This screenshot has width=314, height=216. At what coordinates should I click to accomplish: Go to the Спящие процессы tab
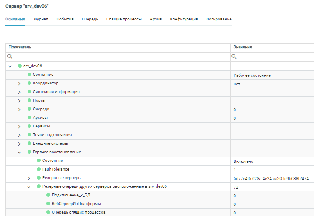coord(124,19)
